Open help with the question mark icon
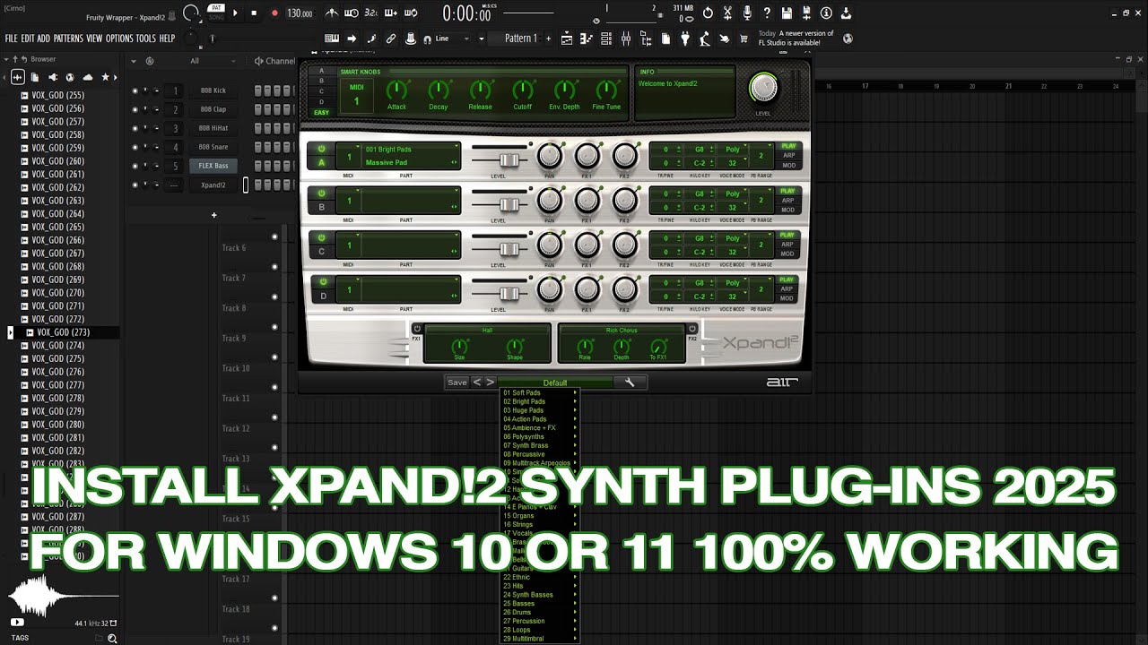 [767, 13]
